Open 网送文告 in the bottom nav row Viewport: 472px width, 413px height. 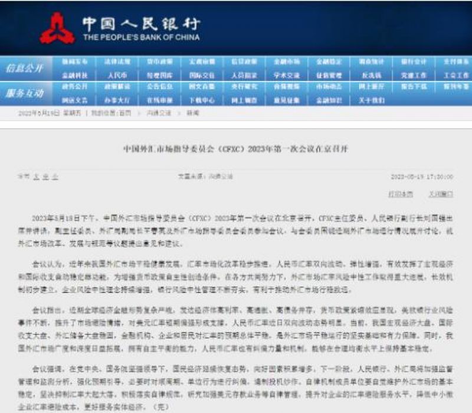pos(75,100)
